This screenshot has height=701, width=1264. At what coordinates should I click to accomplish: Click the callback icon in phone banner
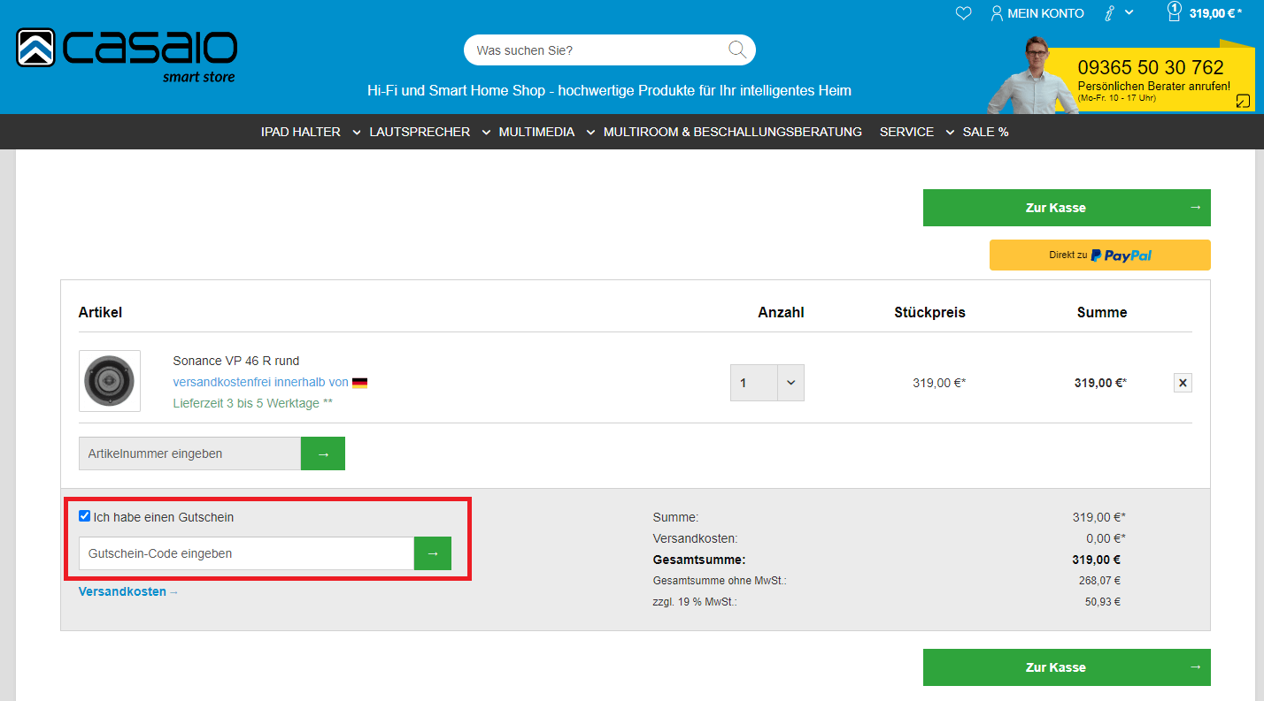[x=1244, y=101]
